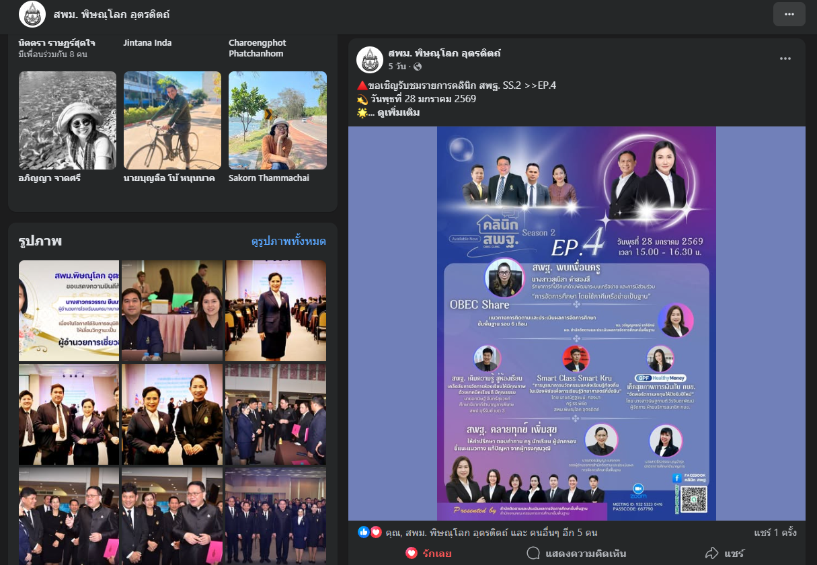Click อภิญญา จาดศรี name label
The width and height of the screenshot is (817, 565).
pos(51,178)
